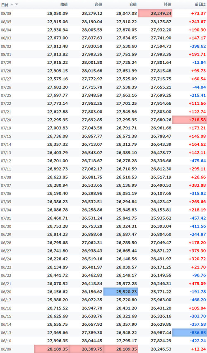Viewport: 207px width, 353px height.
Task: Select the 08/08 date row
Action: [103, 14]
